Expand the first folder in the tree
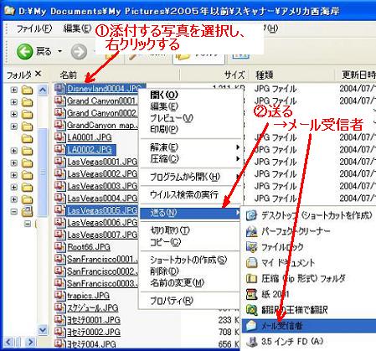This screenshot has height=351, width=376. pyautogui.click(x=13, y=90)
